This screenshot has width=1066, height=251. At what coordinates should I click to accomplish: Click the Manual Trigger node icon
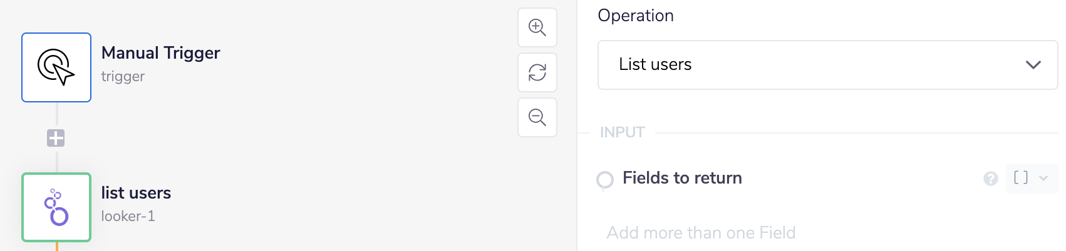click(x=56, y=67)
